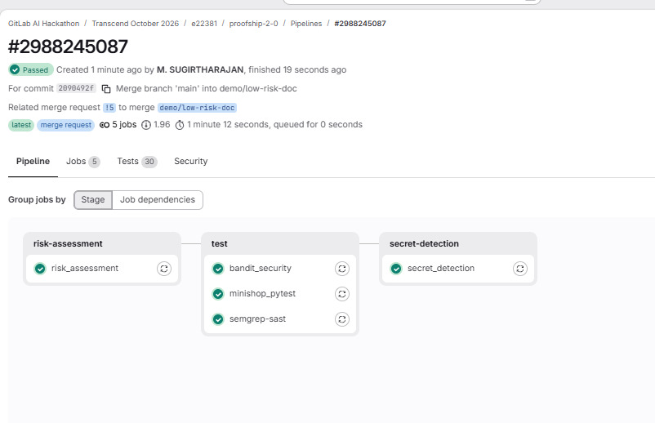
Task: Click the duration stopwatch icon
Action: (x=180, y=125)
